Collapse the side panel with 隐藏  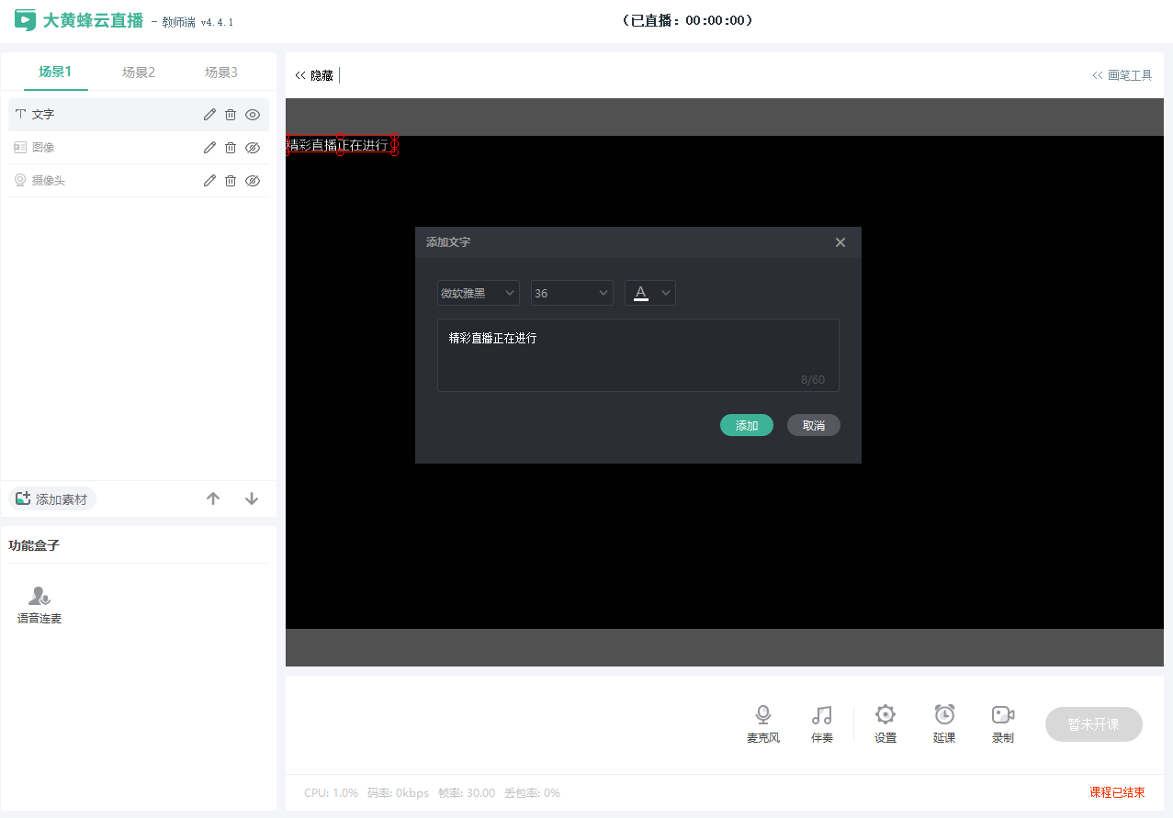[314, 75]
